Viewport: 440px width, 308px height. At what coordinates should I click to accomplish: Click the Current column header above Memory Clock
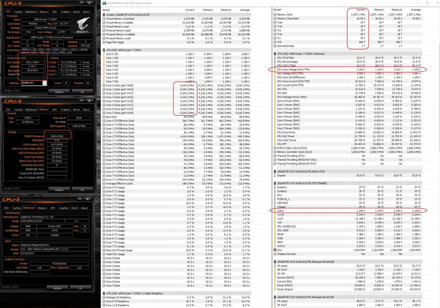(x=361, y=9)
